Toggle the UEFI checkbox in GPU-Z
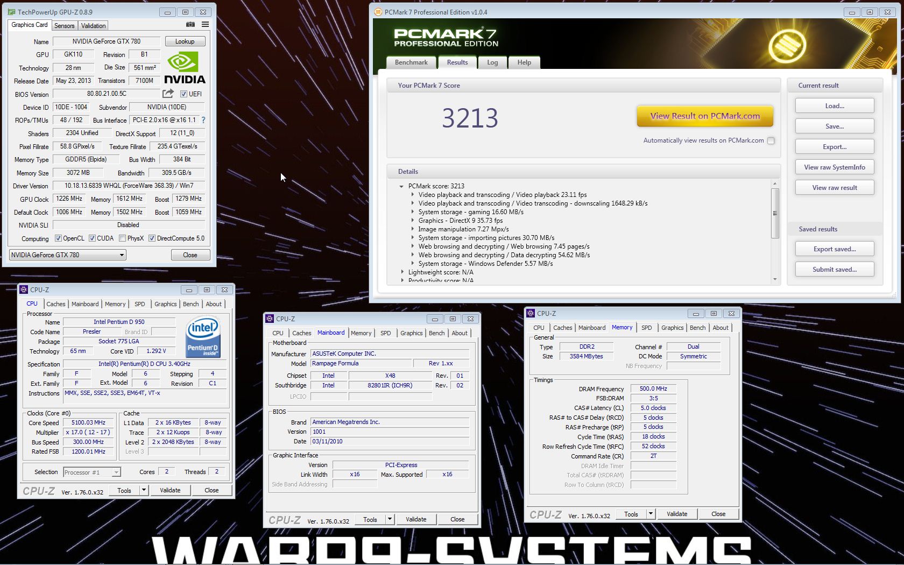Viewport: 904px width, 565px height. tap(183, 94)
